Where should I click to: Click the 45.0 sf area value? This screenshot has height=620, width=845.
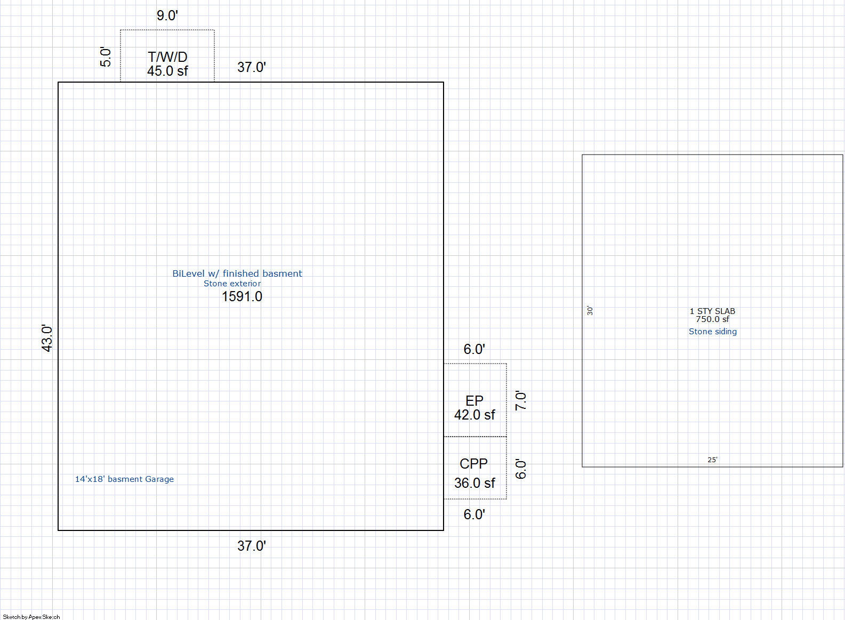coord(167,71)
